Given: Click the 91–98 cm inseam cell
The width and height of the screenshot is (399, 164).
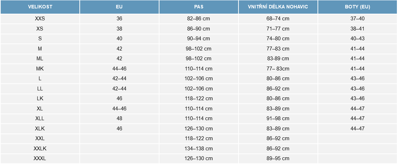Looking at the screenshot, I should coord(278,118).
